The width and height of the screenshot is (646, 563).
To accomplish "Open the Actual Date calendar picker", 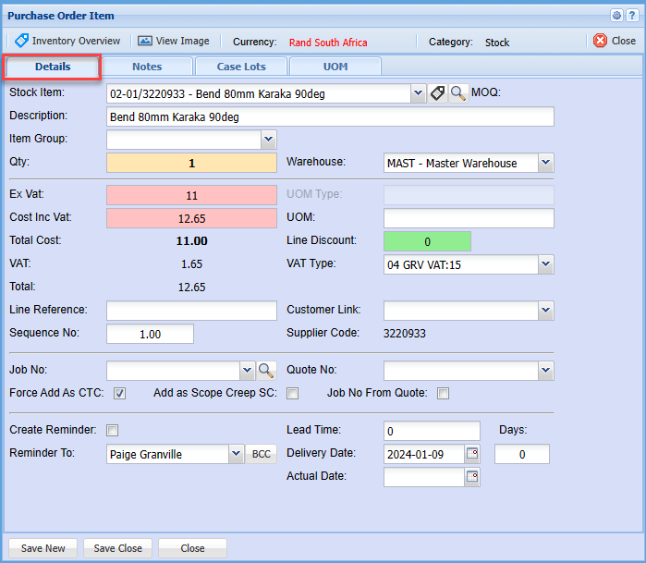I will tap(472, 477).
